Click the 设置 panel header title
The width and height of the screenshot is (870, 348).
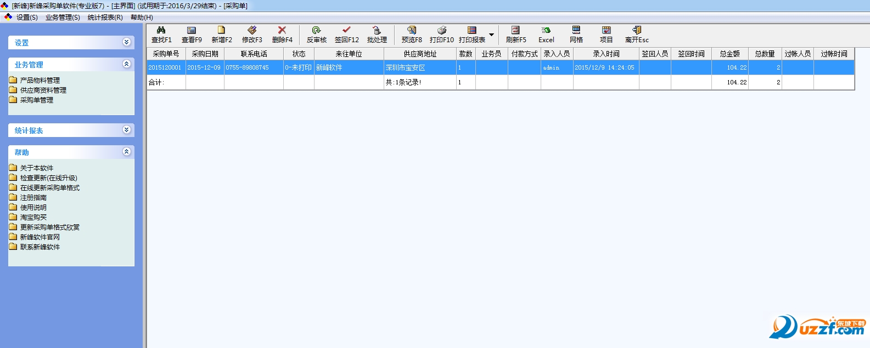(22, 43)
